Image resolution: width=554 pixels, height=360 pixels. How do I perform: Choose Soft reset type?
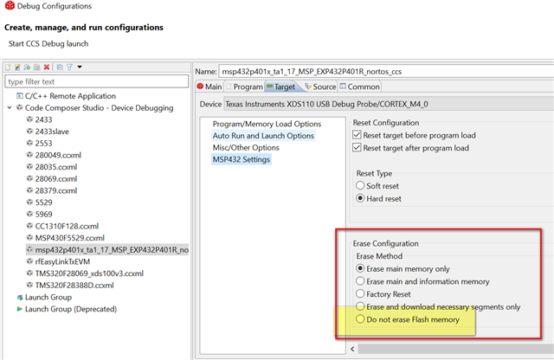[x=360, y=185]
